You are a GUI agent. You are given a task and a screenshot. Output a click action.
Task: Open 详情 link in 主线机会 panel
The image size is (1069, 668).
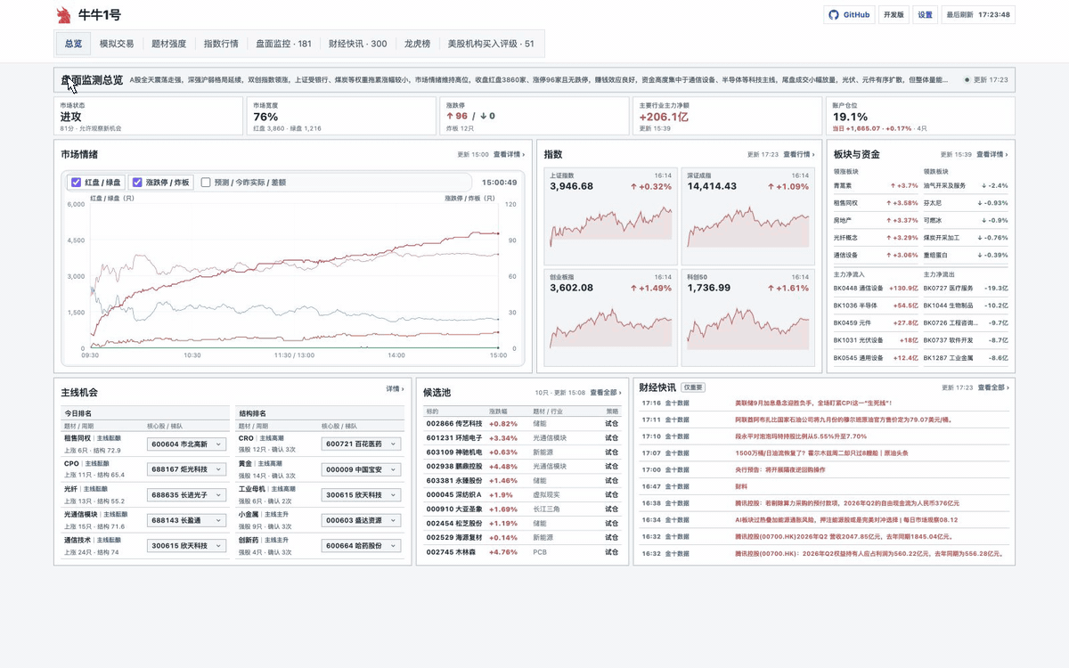click(x=395, y=388)
